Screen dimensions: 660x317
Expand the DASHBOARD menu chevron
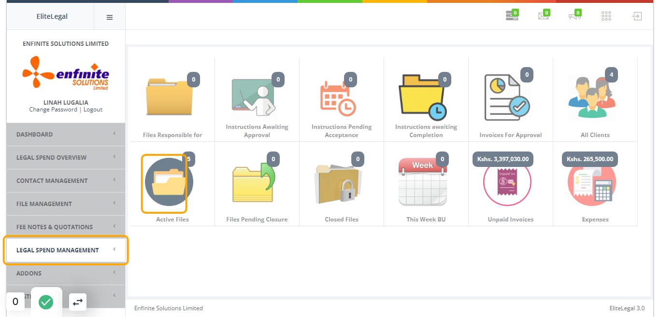(115, 134)
